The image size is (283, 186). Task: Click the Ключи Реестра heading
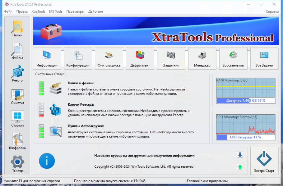tap(81, 104)
